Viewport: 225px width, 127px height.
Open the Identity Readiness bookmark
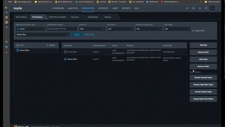(170, 2)
